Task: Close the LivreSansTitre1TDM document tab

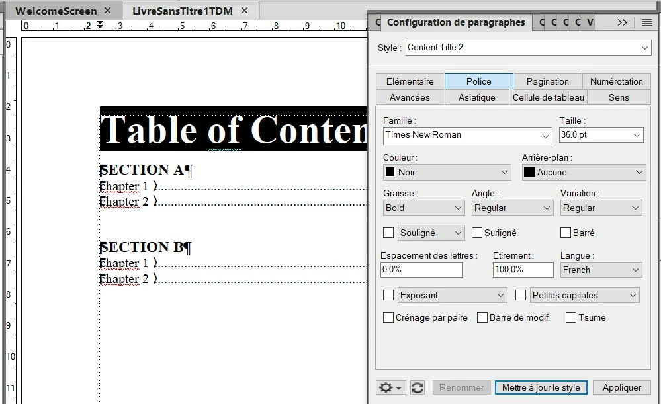Action: coord(245,11)
